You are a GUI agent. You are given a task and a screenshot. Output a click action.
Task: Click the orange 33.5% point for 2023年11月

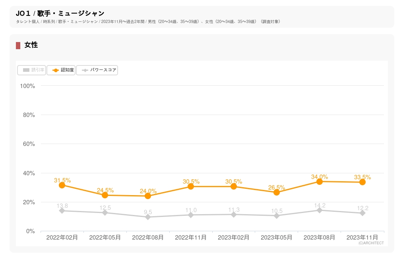click(x=362, y=182)
